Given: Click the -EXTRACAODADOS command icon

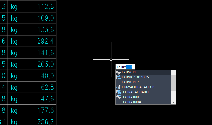Looking at the screenshot, I should click(x=119, y=92).
